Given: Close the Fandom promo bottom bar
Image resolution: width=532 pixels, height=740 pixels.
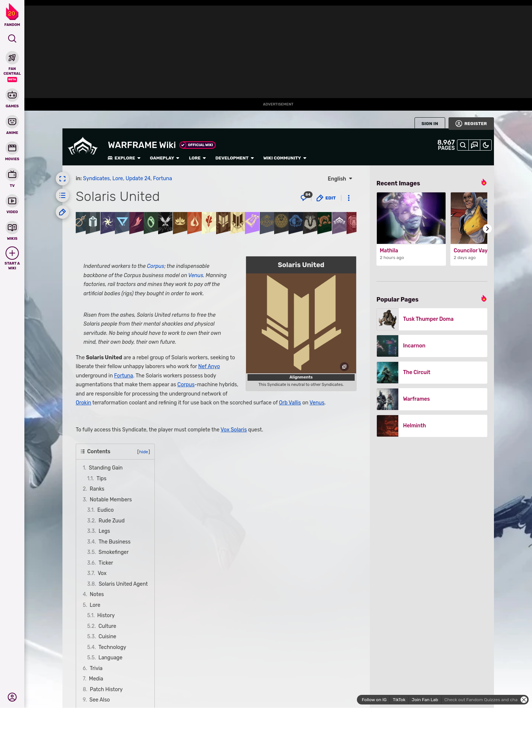Looking at the screenshot, I should pos(524,700).
